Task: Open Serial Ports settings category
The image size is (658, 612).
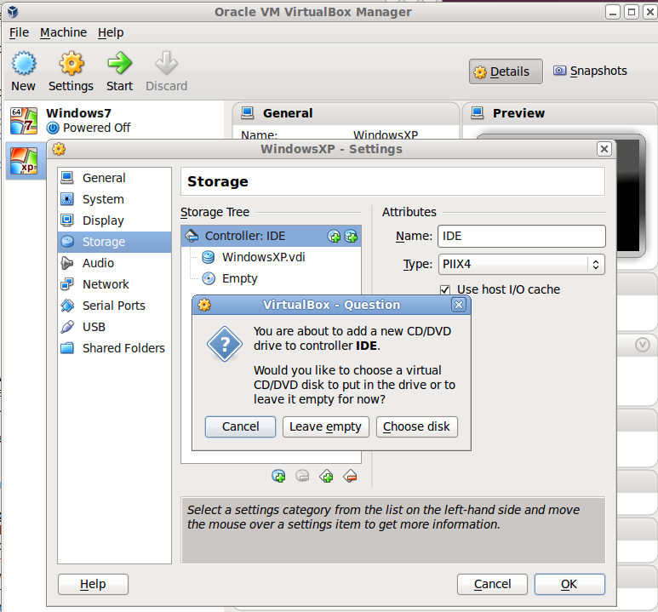Action: click(114, 306)
